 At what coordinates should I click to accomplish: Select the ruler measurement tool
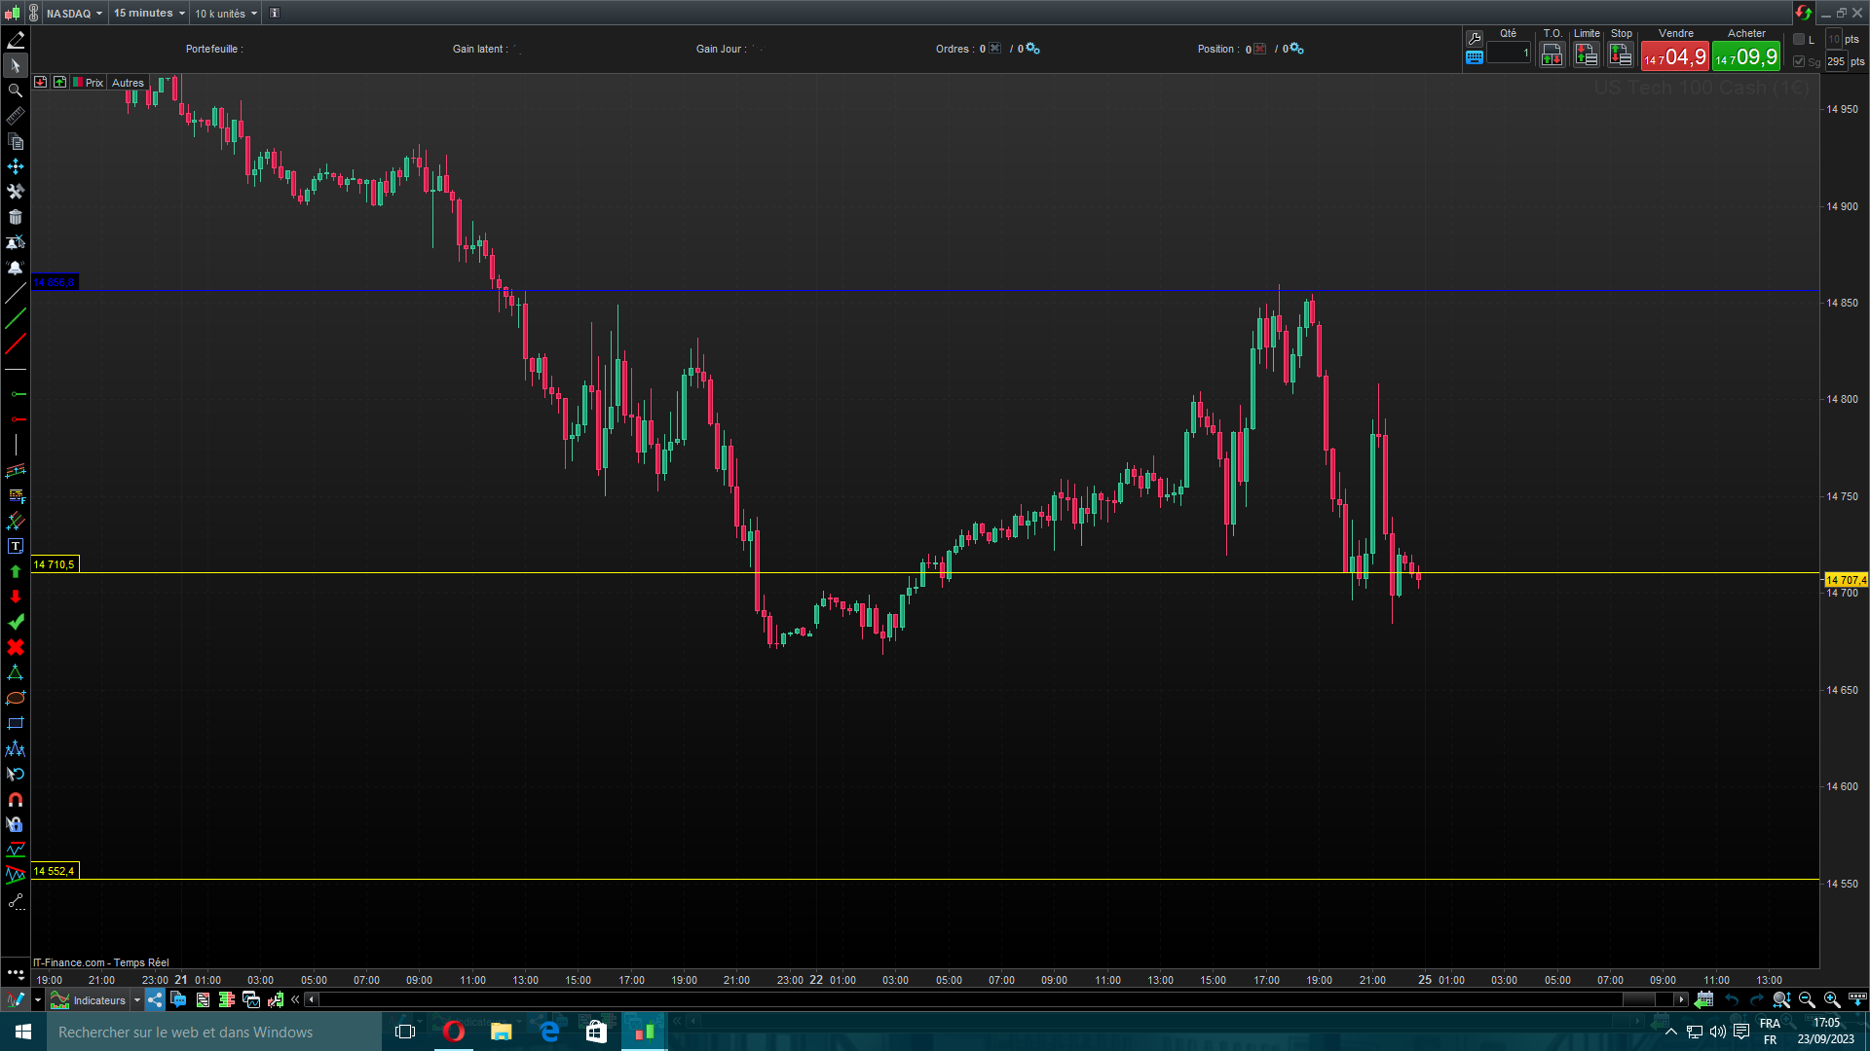pos(16,116)
